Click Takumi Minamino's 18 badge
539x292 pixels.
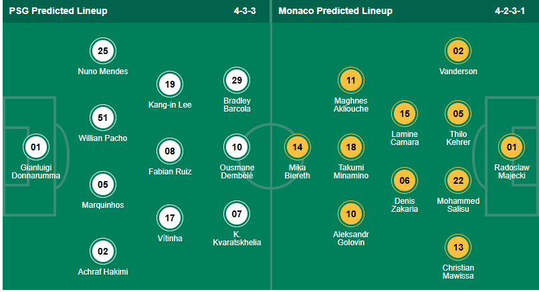tap(351, 147)
